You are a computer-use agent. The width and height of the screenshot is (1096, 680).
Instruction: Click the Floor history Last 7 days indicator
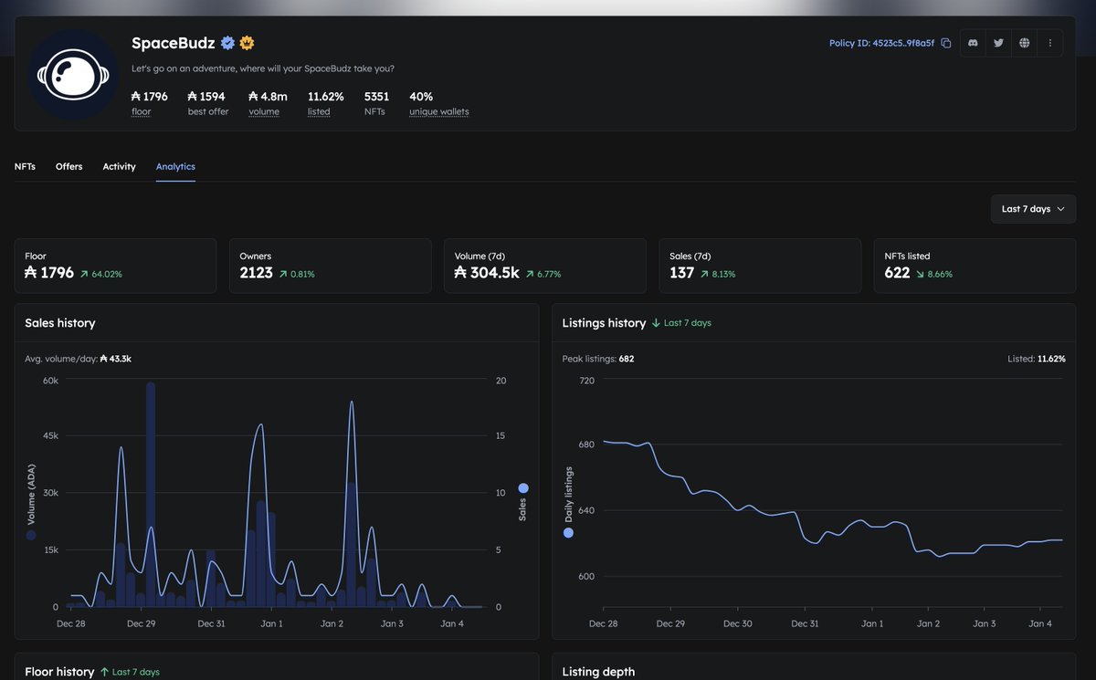point(130,672)
